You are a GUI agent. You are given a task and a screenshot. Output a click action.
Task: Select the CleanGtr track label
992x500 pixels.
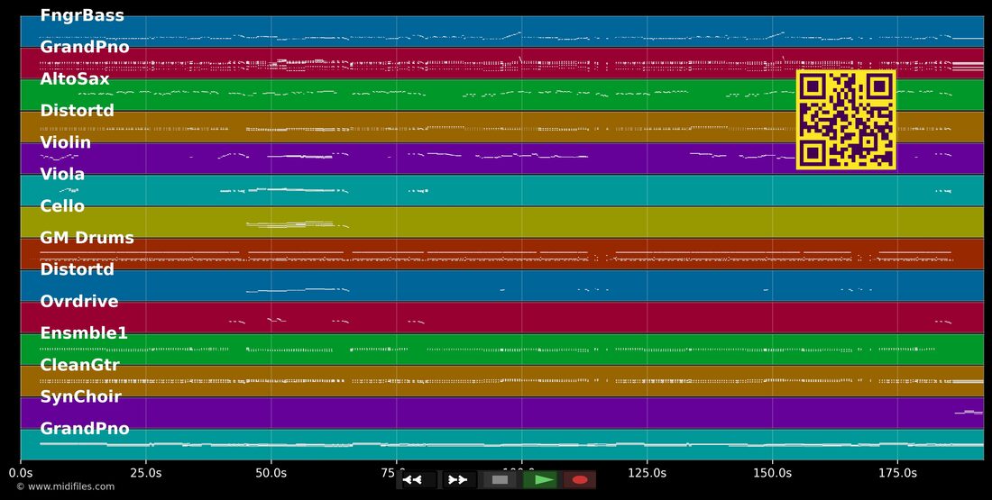pyautogui.click(x=79, y=365)
